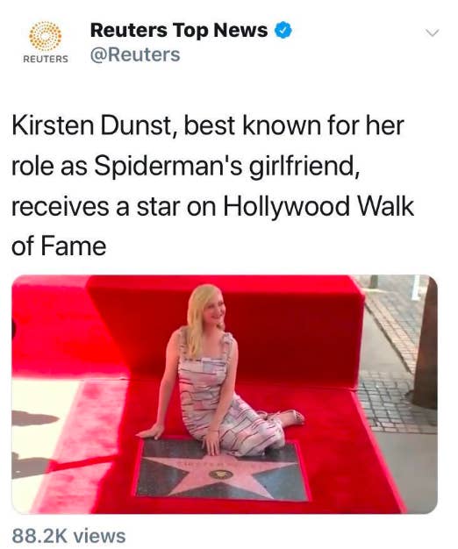Click the word "girlfriend" in tweet text
Screen dimensions: 458x549
point(302,167)
